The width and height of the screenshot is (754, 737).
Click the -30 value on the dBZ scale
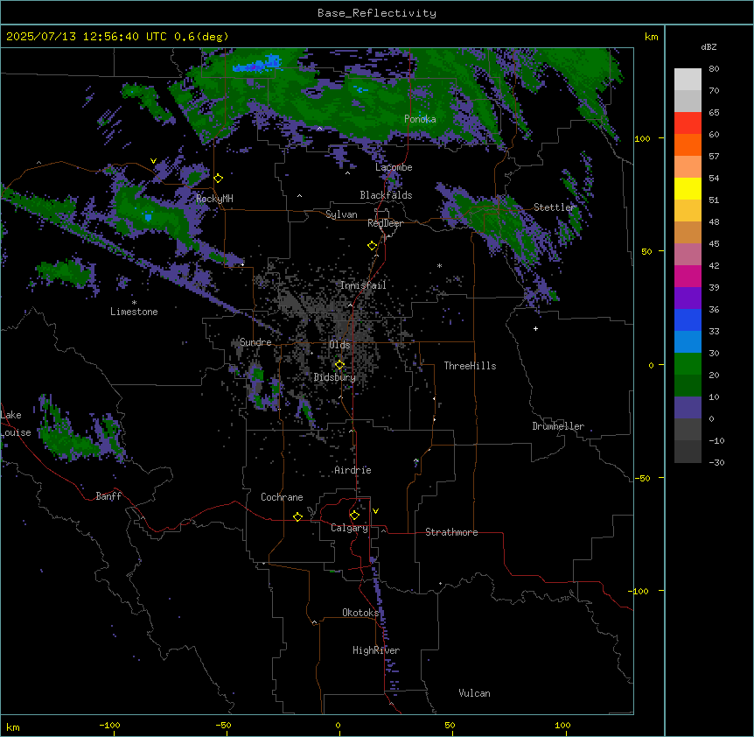point(716,463)
